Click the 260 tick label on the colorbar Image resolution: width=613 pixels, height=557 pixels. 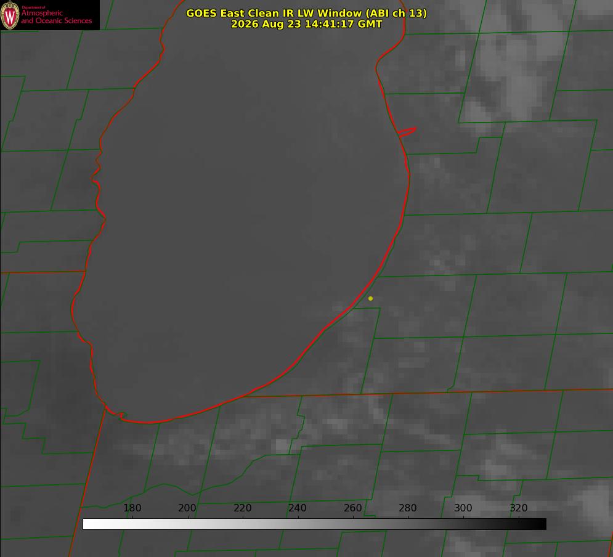352,508
